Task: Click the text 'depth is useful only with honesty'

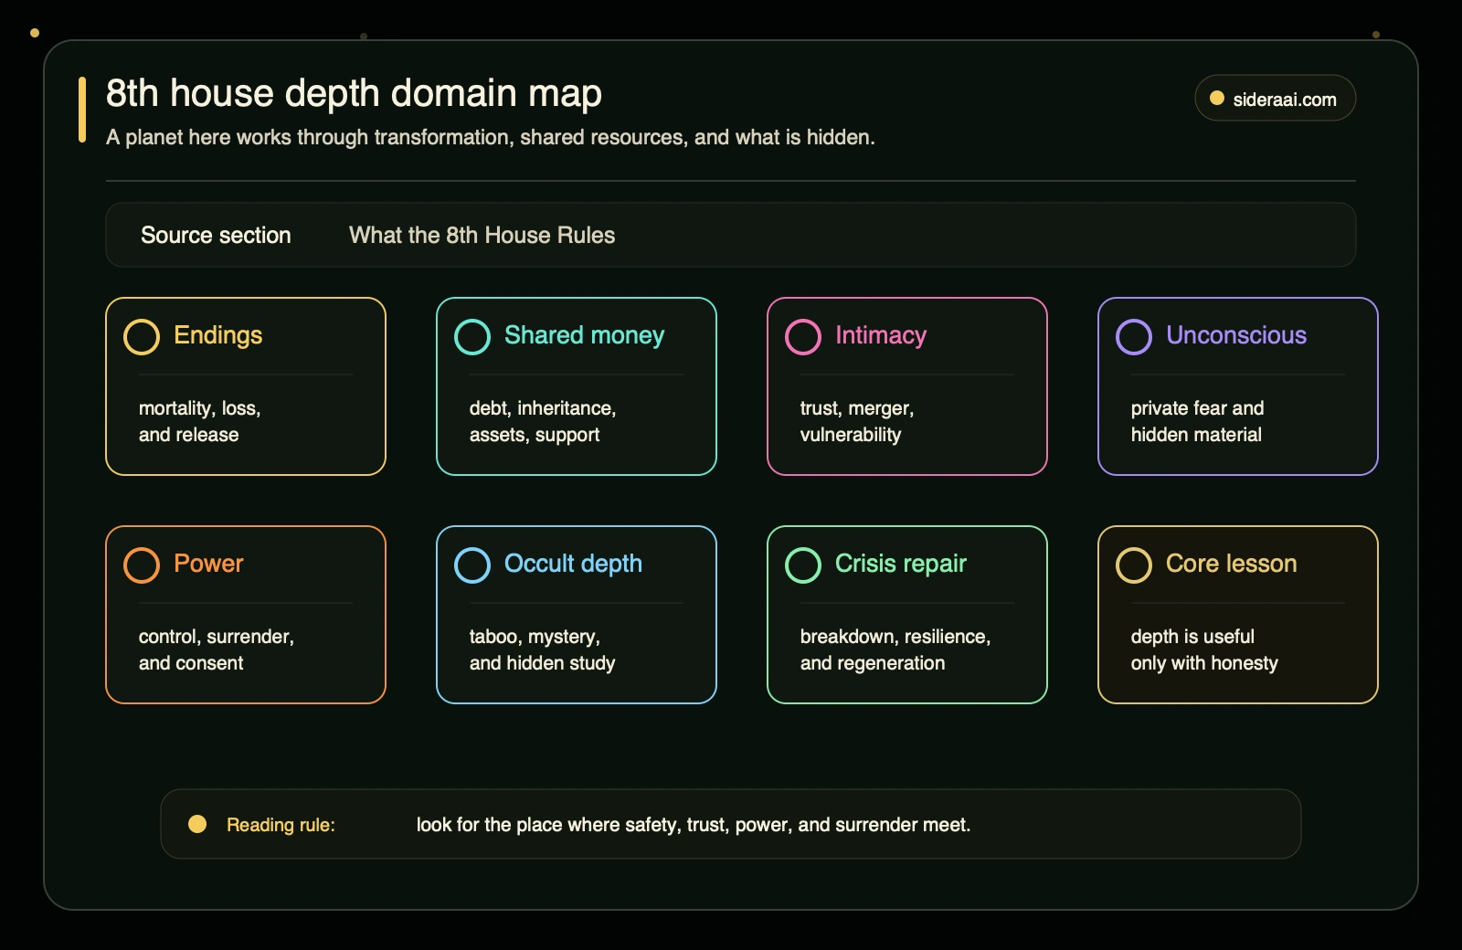Action: tap(1204, 649)
